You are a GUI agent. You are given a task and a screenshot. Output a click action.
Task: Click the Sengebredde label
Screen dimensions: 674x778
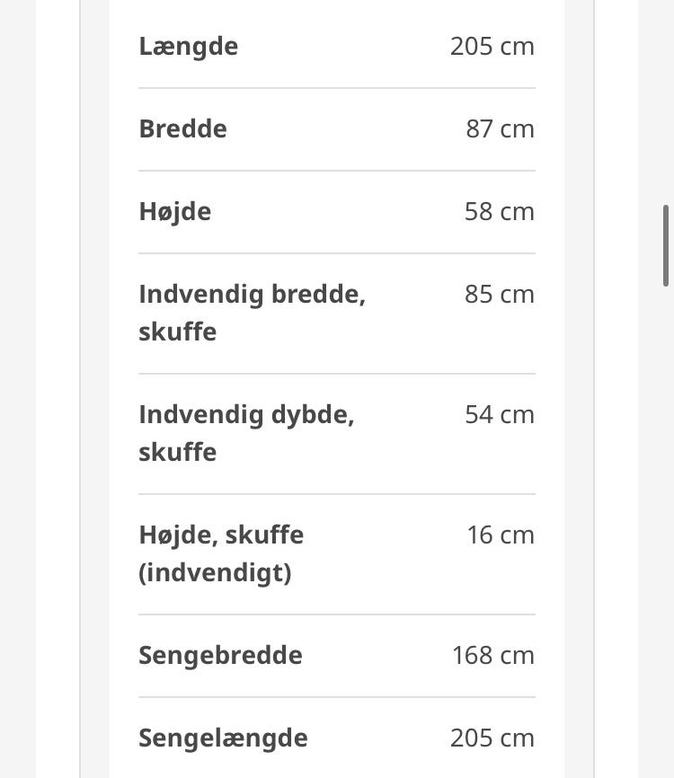[220, 656]
